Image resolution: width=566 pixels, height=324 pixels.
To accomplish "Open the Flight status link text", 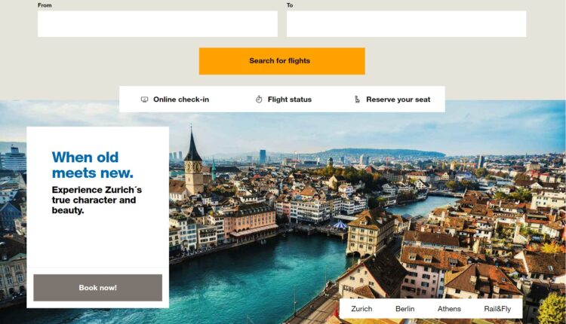I will [290, 99].
